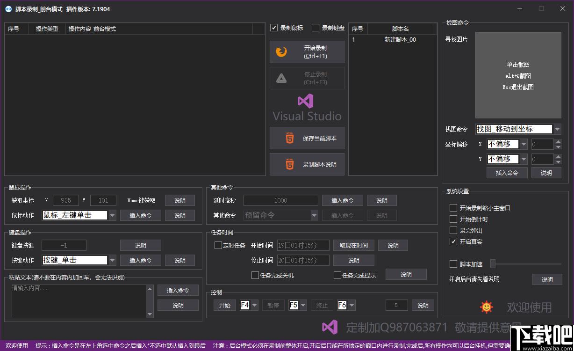Open the F4 start hotkey dropdown
Viewport: 574px width, 351px height.
click(x=255, y=305)
